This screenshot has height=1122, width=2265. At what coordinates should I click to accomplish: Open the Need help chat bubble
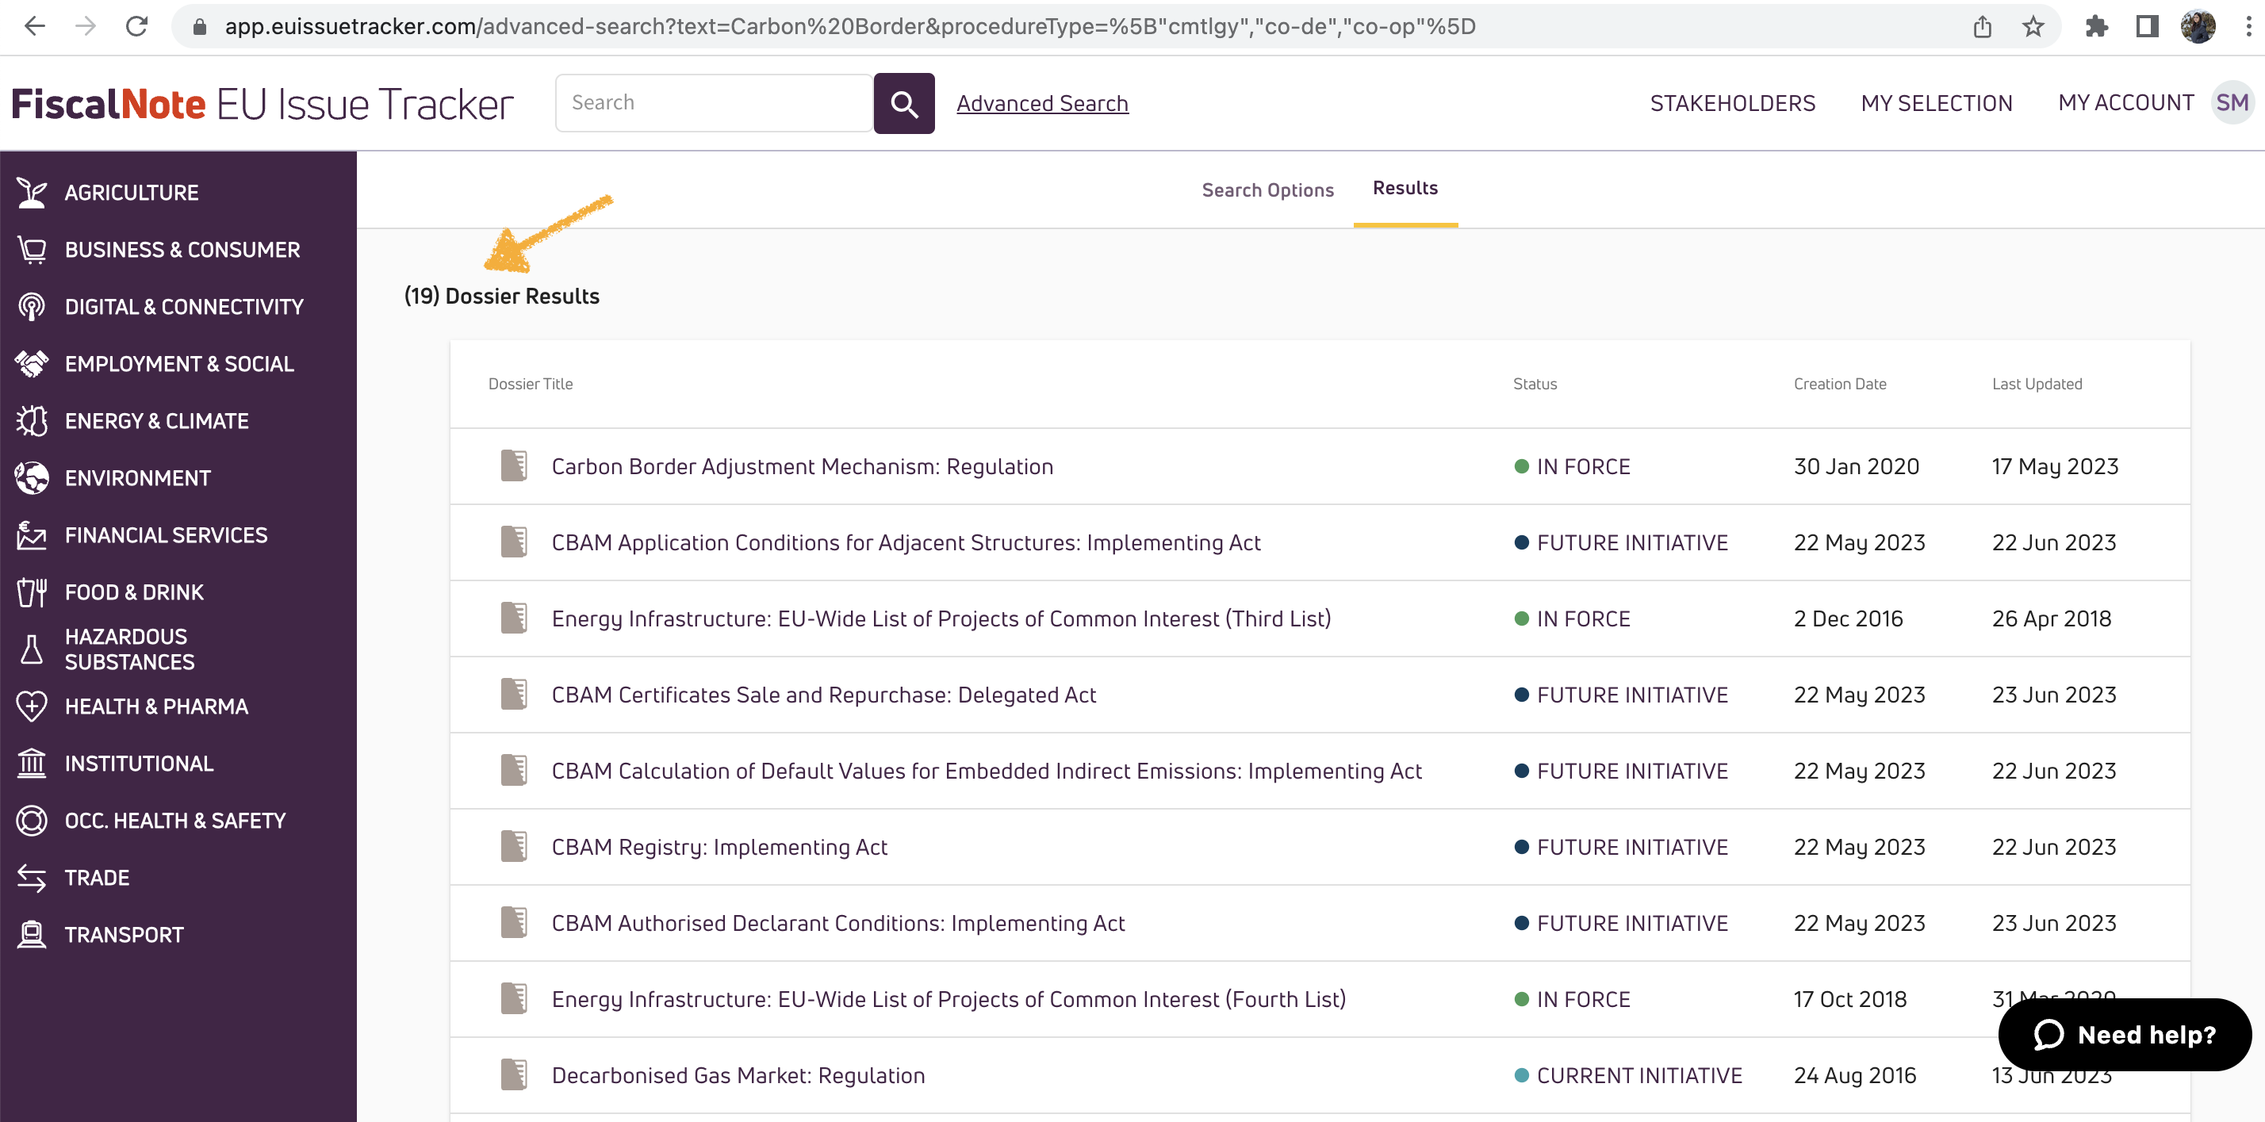point(2125,1034)
